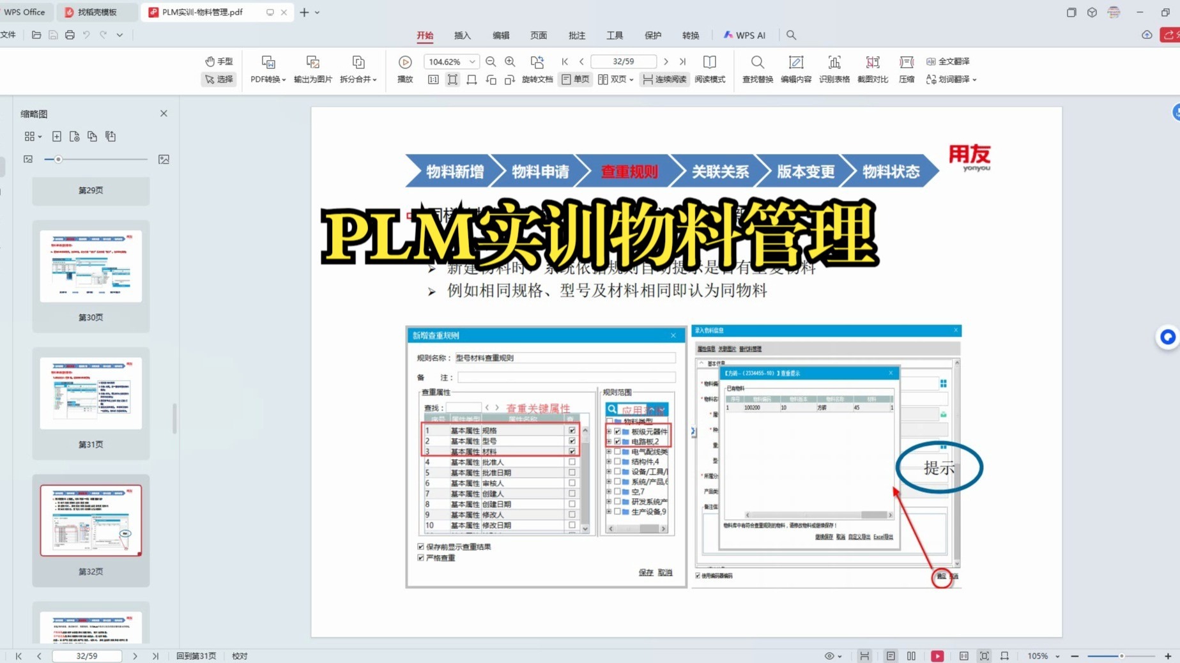
Task: Click the search icon in the ribbon tab bar
Action: 791,35
